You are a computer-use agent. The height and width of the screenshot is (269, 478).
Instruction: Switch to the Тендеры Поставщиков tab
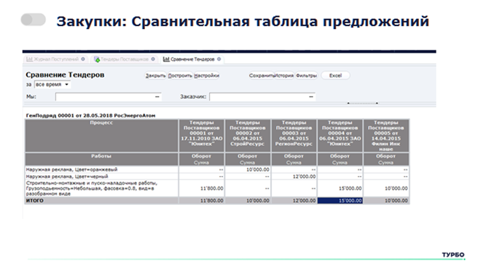click(x=125, y=59)
